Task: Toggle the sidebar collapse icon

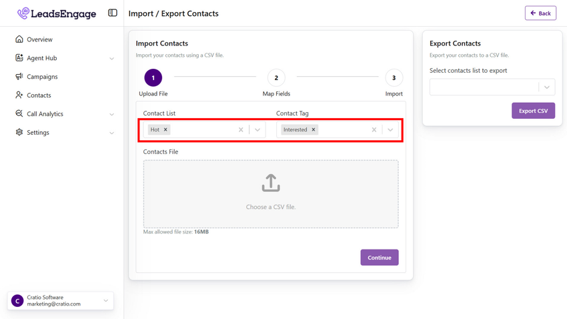Action: coord(113,13)
